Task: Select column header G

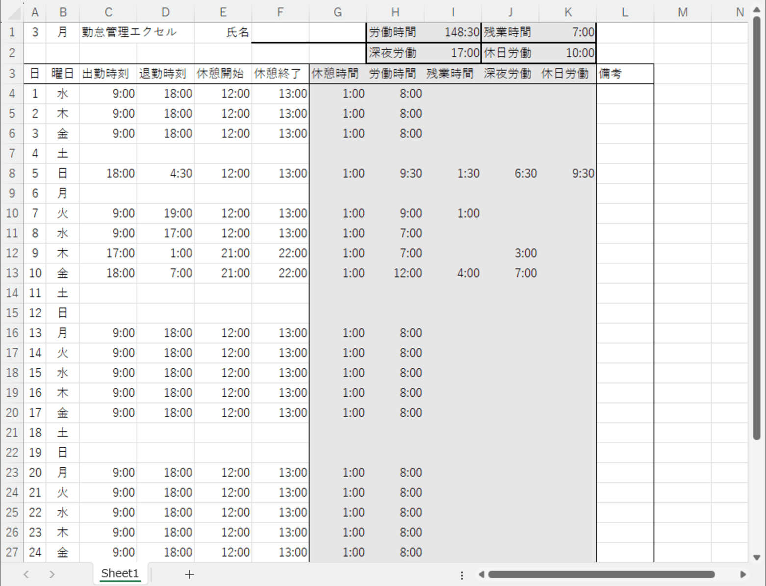Action: click(x=337, y=12)
